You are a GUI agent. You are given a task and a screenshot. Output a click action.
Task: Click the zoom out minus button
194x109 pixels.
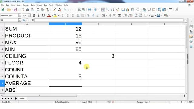(x=169, y=102)
